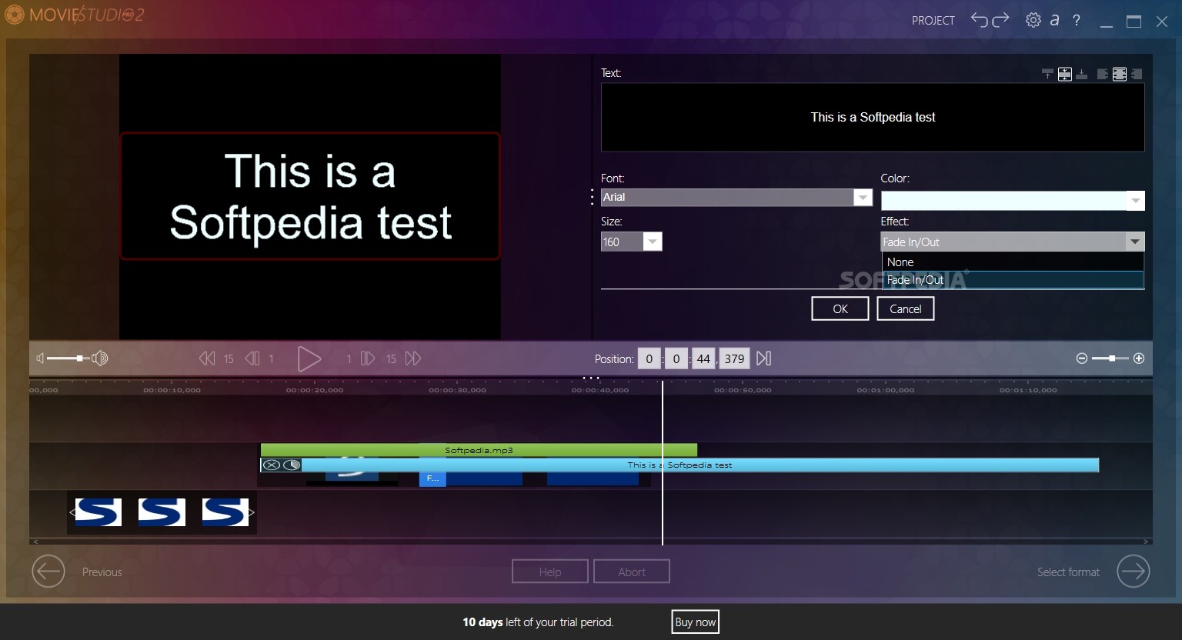The height and width of the screenshot is (640, 1182).
Task: Select None in the Effect list
Action: 1013,262
